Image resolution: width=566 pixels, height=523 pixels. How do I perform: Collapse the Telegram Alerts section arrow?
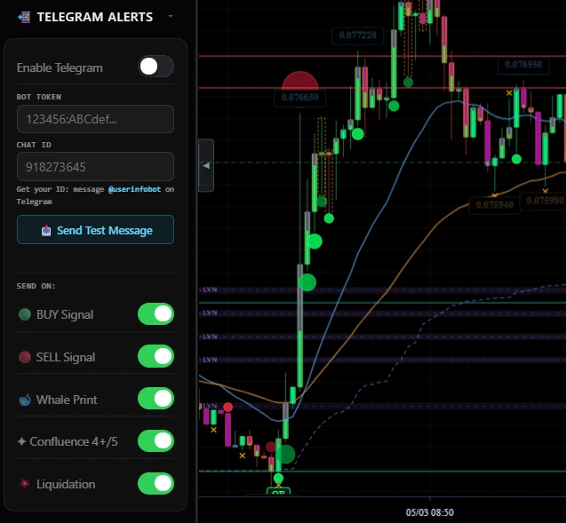click(171, 16)
